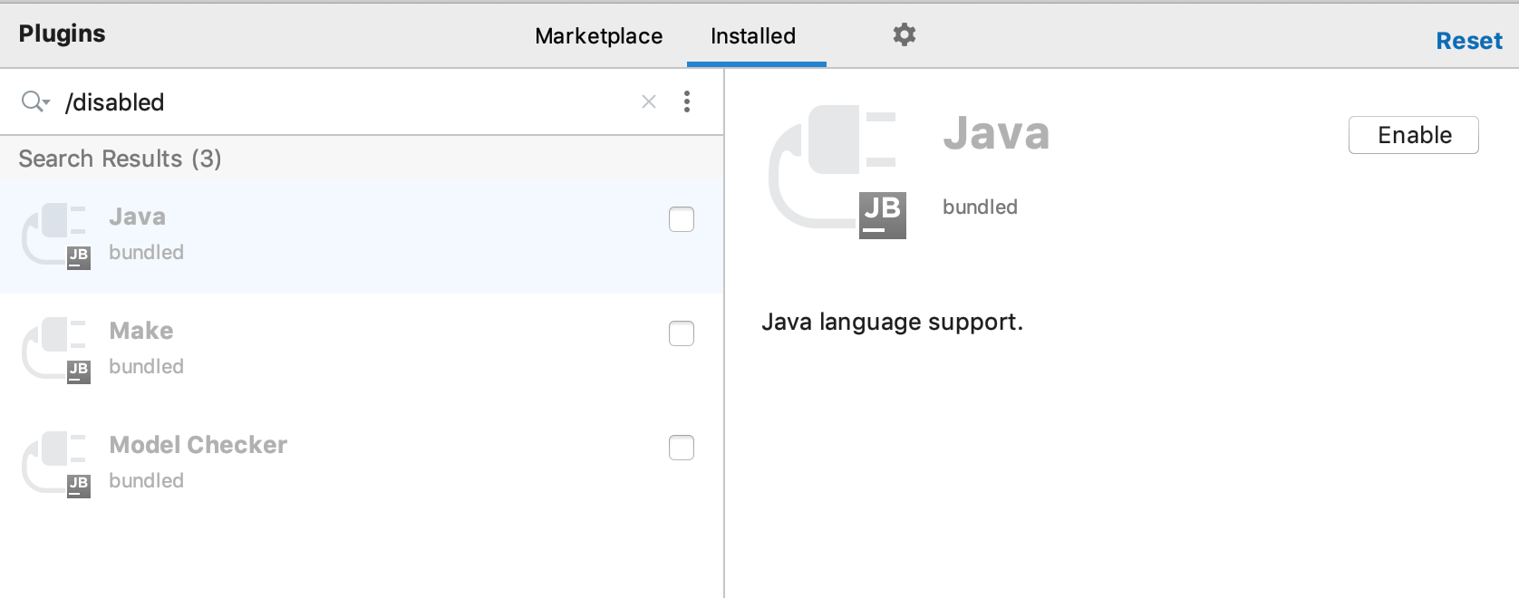The image size is (1519, 598).
Task: Check the Model Checker plugin checkbox
Action: (682, 448)
